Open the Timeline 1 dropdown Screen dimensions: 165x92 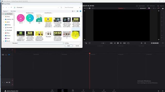tap(122, 8)
